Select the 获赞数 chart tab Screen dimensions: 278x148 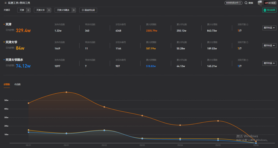pos(7,84)
